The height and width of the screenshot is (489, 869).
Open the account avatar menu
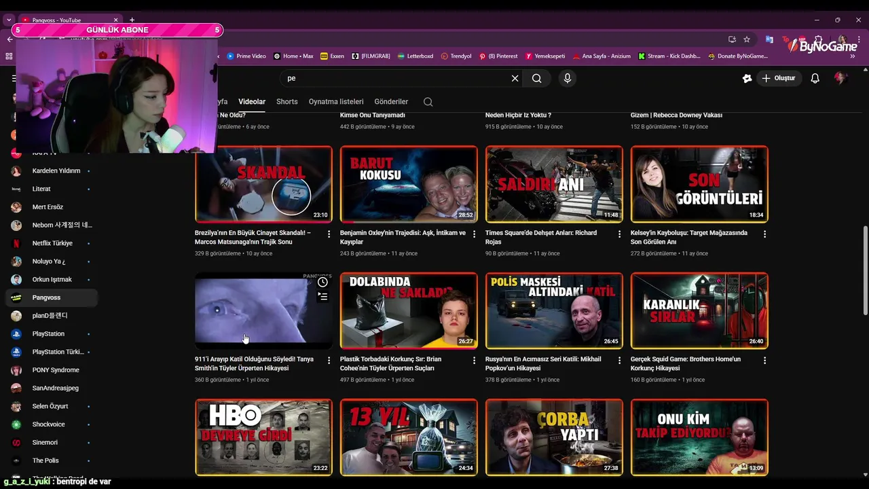(x=840, y=78)
